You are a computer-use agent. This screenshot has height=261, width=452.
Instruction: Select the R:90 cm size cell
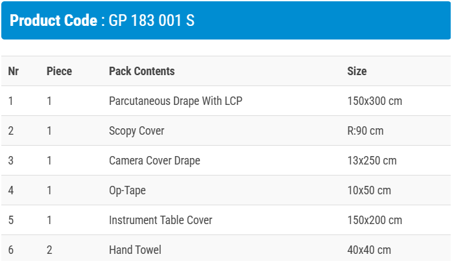coord(365,131)
